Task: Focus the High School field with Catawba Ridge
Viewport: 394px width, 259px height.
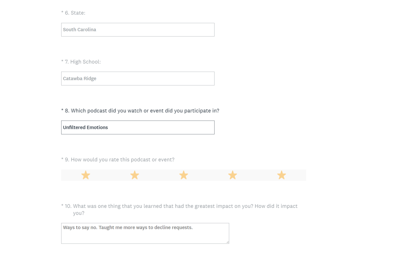Action: tap(138, 79)
